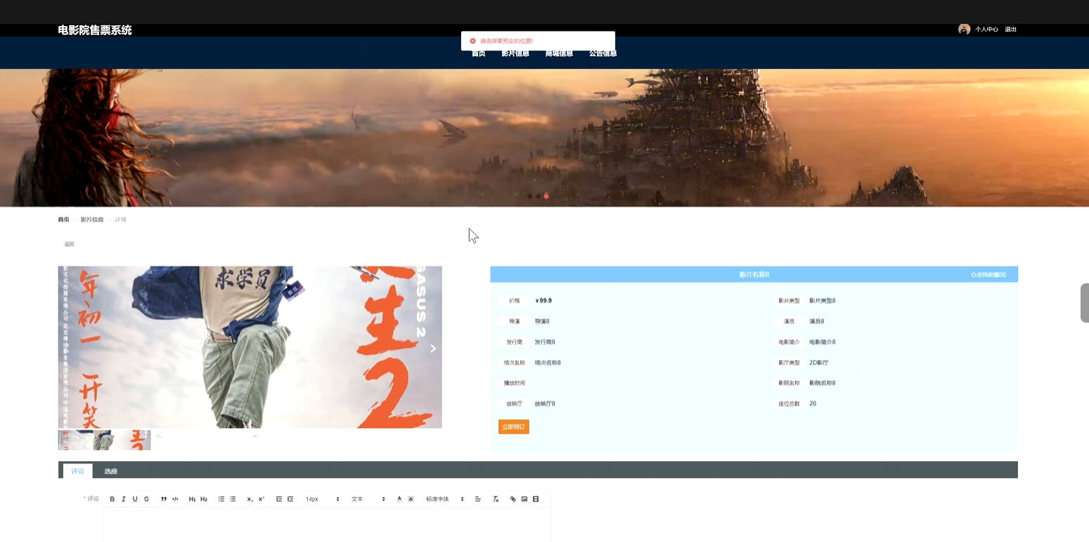
Task: Go to 首页 in navigation bar
Action: tap(478, 53)
